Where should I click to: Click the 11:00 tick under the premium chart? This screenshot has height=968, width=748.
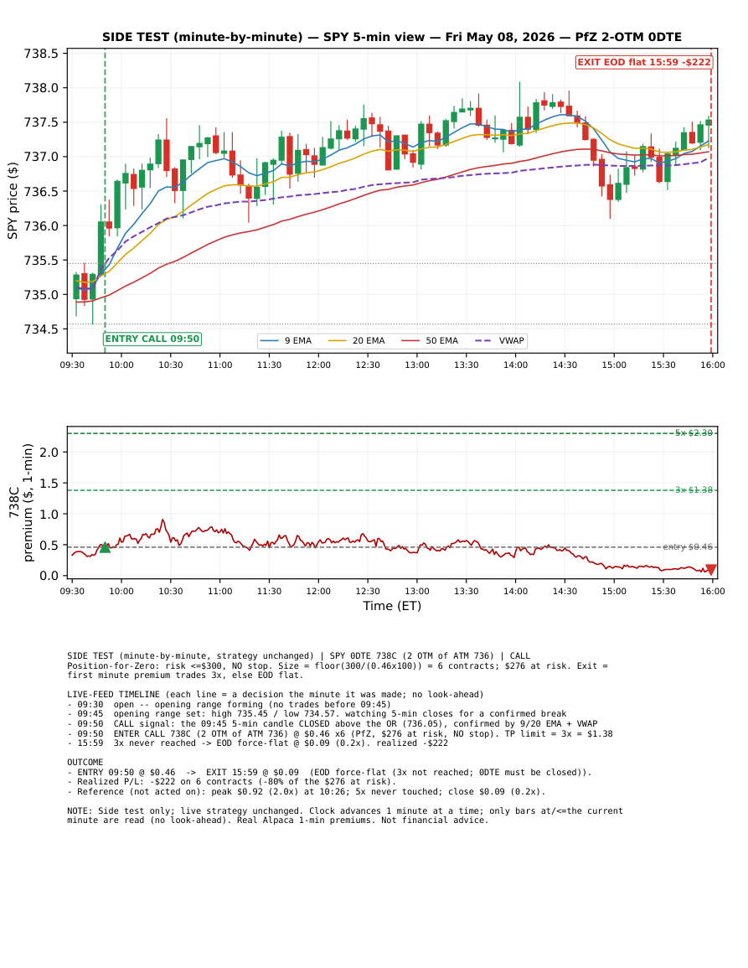(x=220, y=592)
